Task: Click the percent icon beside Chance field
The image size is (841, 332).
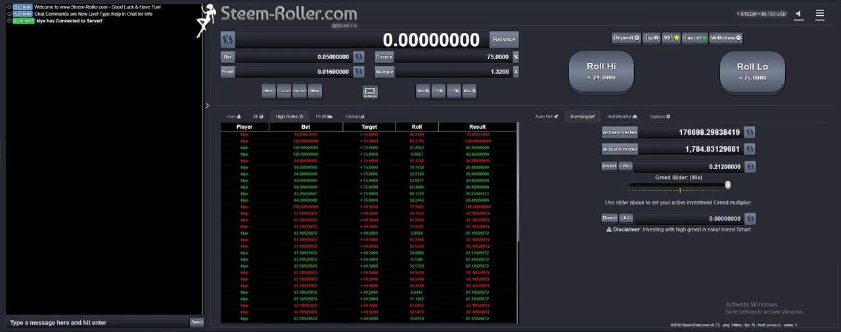Action: (x=516, y=57)
